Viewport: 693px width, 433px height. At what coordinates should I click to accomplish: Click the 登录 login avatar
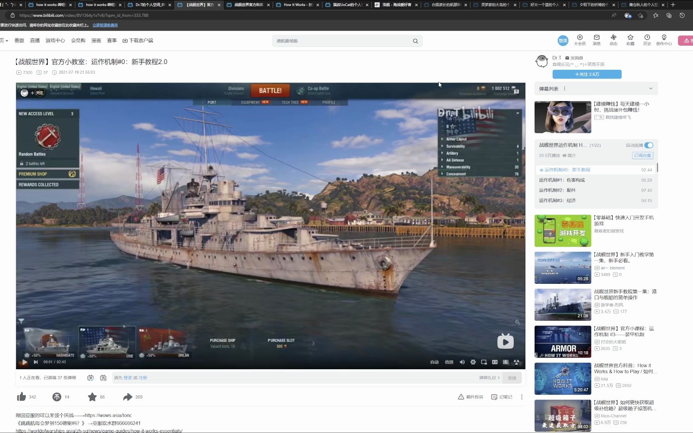[x=563, y=40]
